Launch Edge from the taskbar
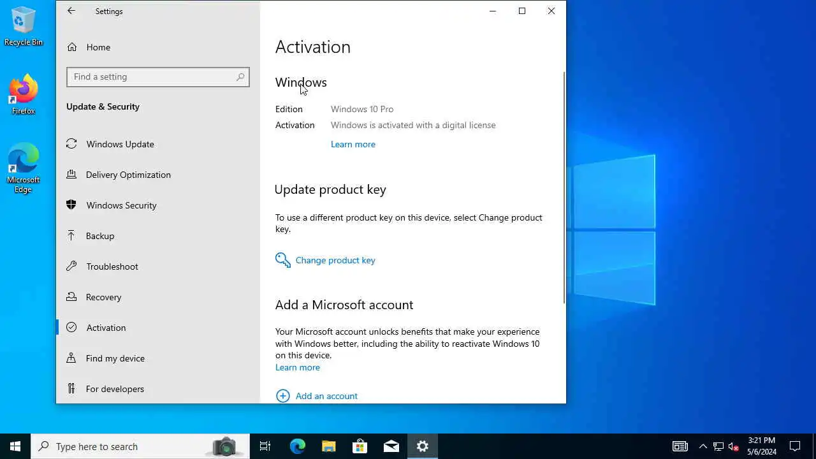The width and height of the screenshot is (816, 459). tap(298, 446)
